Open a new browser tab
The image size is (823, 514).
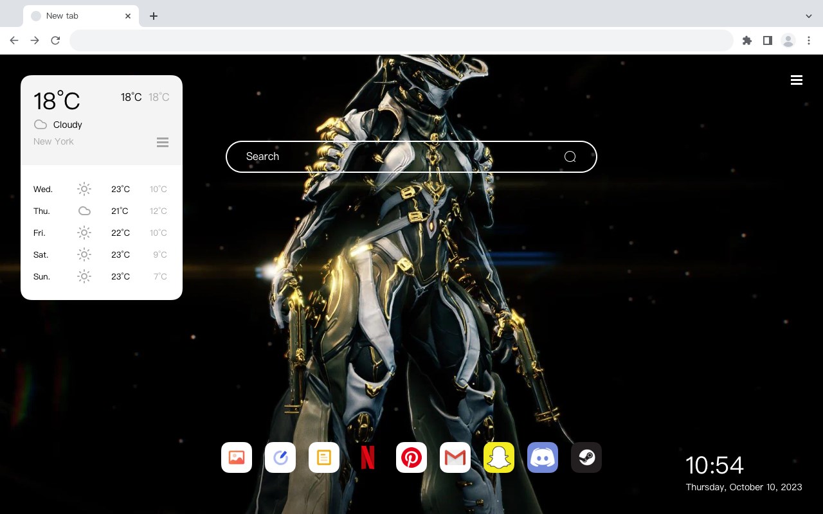click(153, 16)
